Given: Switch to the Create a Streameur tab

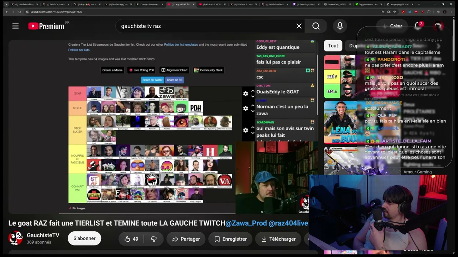Looking at the screenshot, I should point(150,4).
